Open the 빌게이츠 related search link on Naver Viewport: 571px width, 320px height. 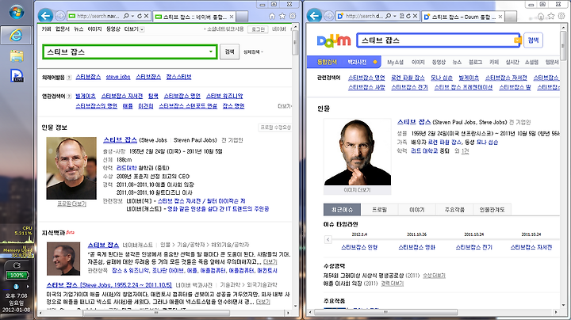pyautogui.click(x=86, y=96)
